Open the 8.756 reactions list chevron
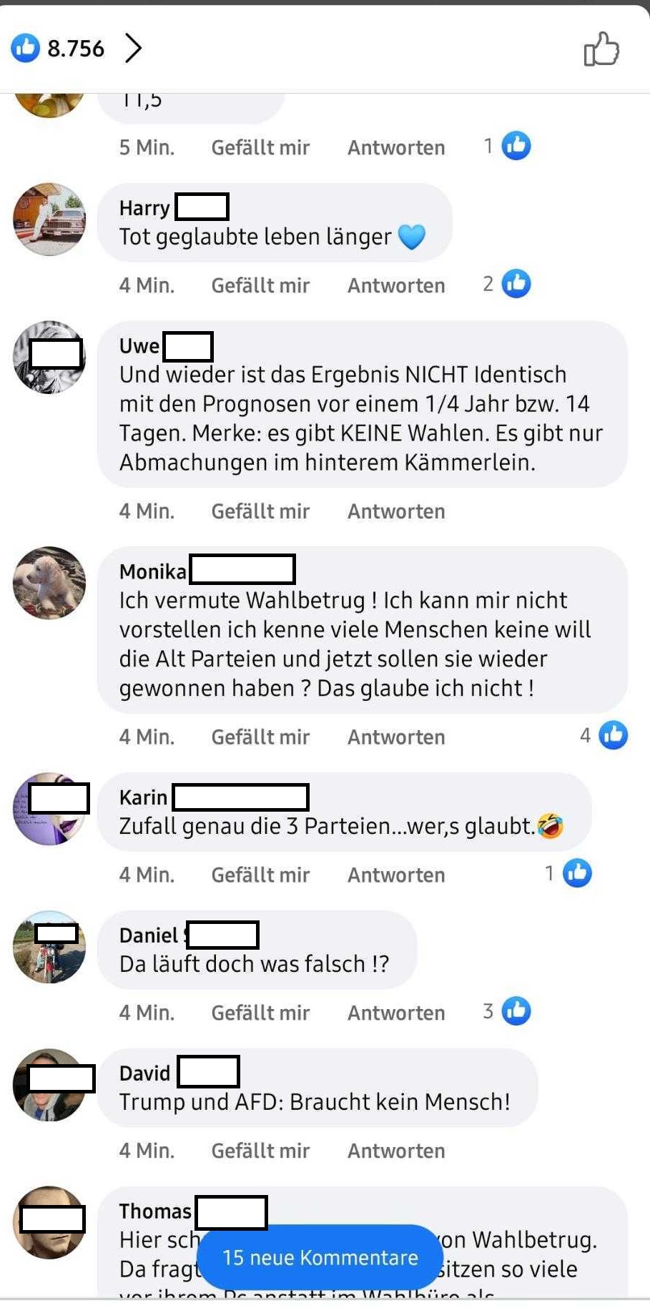650x1308 pixels. click(x=133, y=49)
